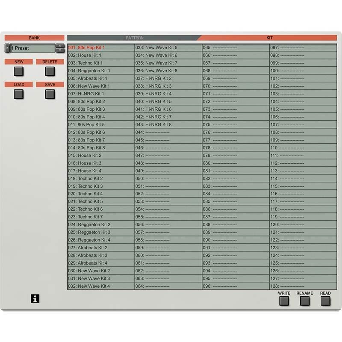
Task: Select '008: 80s Pop Kit 2'
Action: click(x=101, y=101)
